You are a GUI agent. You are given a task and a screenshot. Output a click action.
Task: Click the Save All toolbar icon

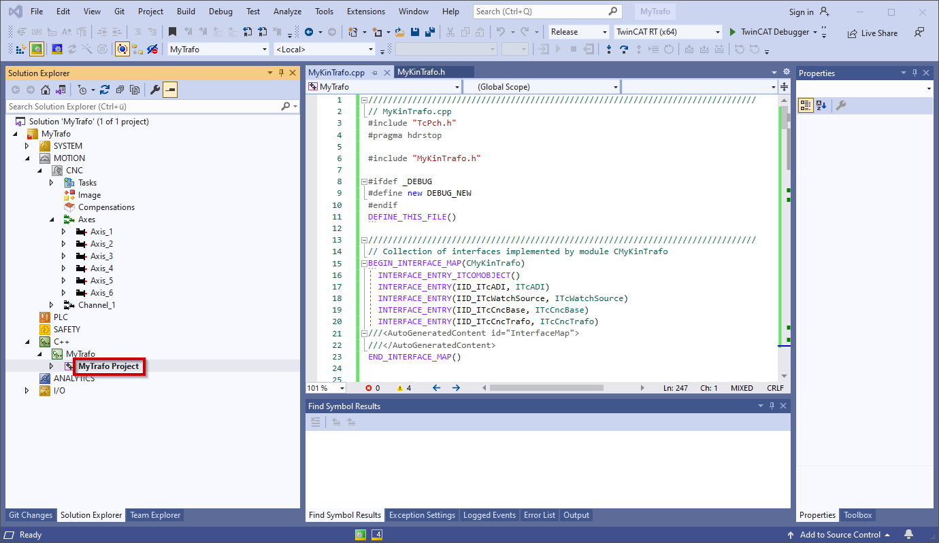430,32
